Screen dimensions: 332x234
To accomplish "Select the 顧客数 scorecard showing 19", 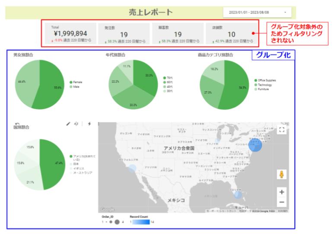I will (x=178, y=33).
